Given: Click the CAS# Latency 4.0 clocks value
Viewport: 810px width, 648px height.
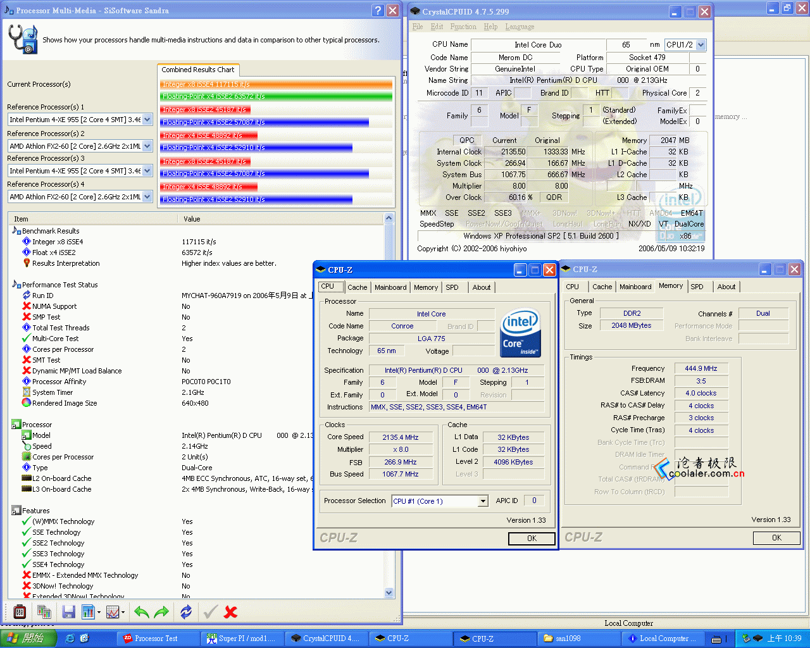Looking at the screenshot, I should 701,393.
